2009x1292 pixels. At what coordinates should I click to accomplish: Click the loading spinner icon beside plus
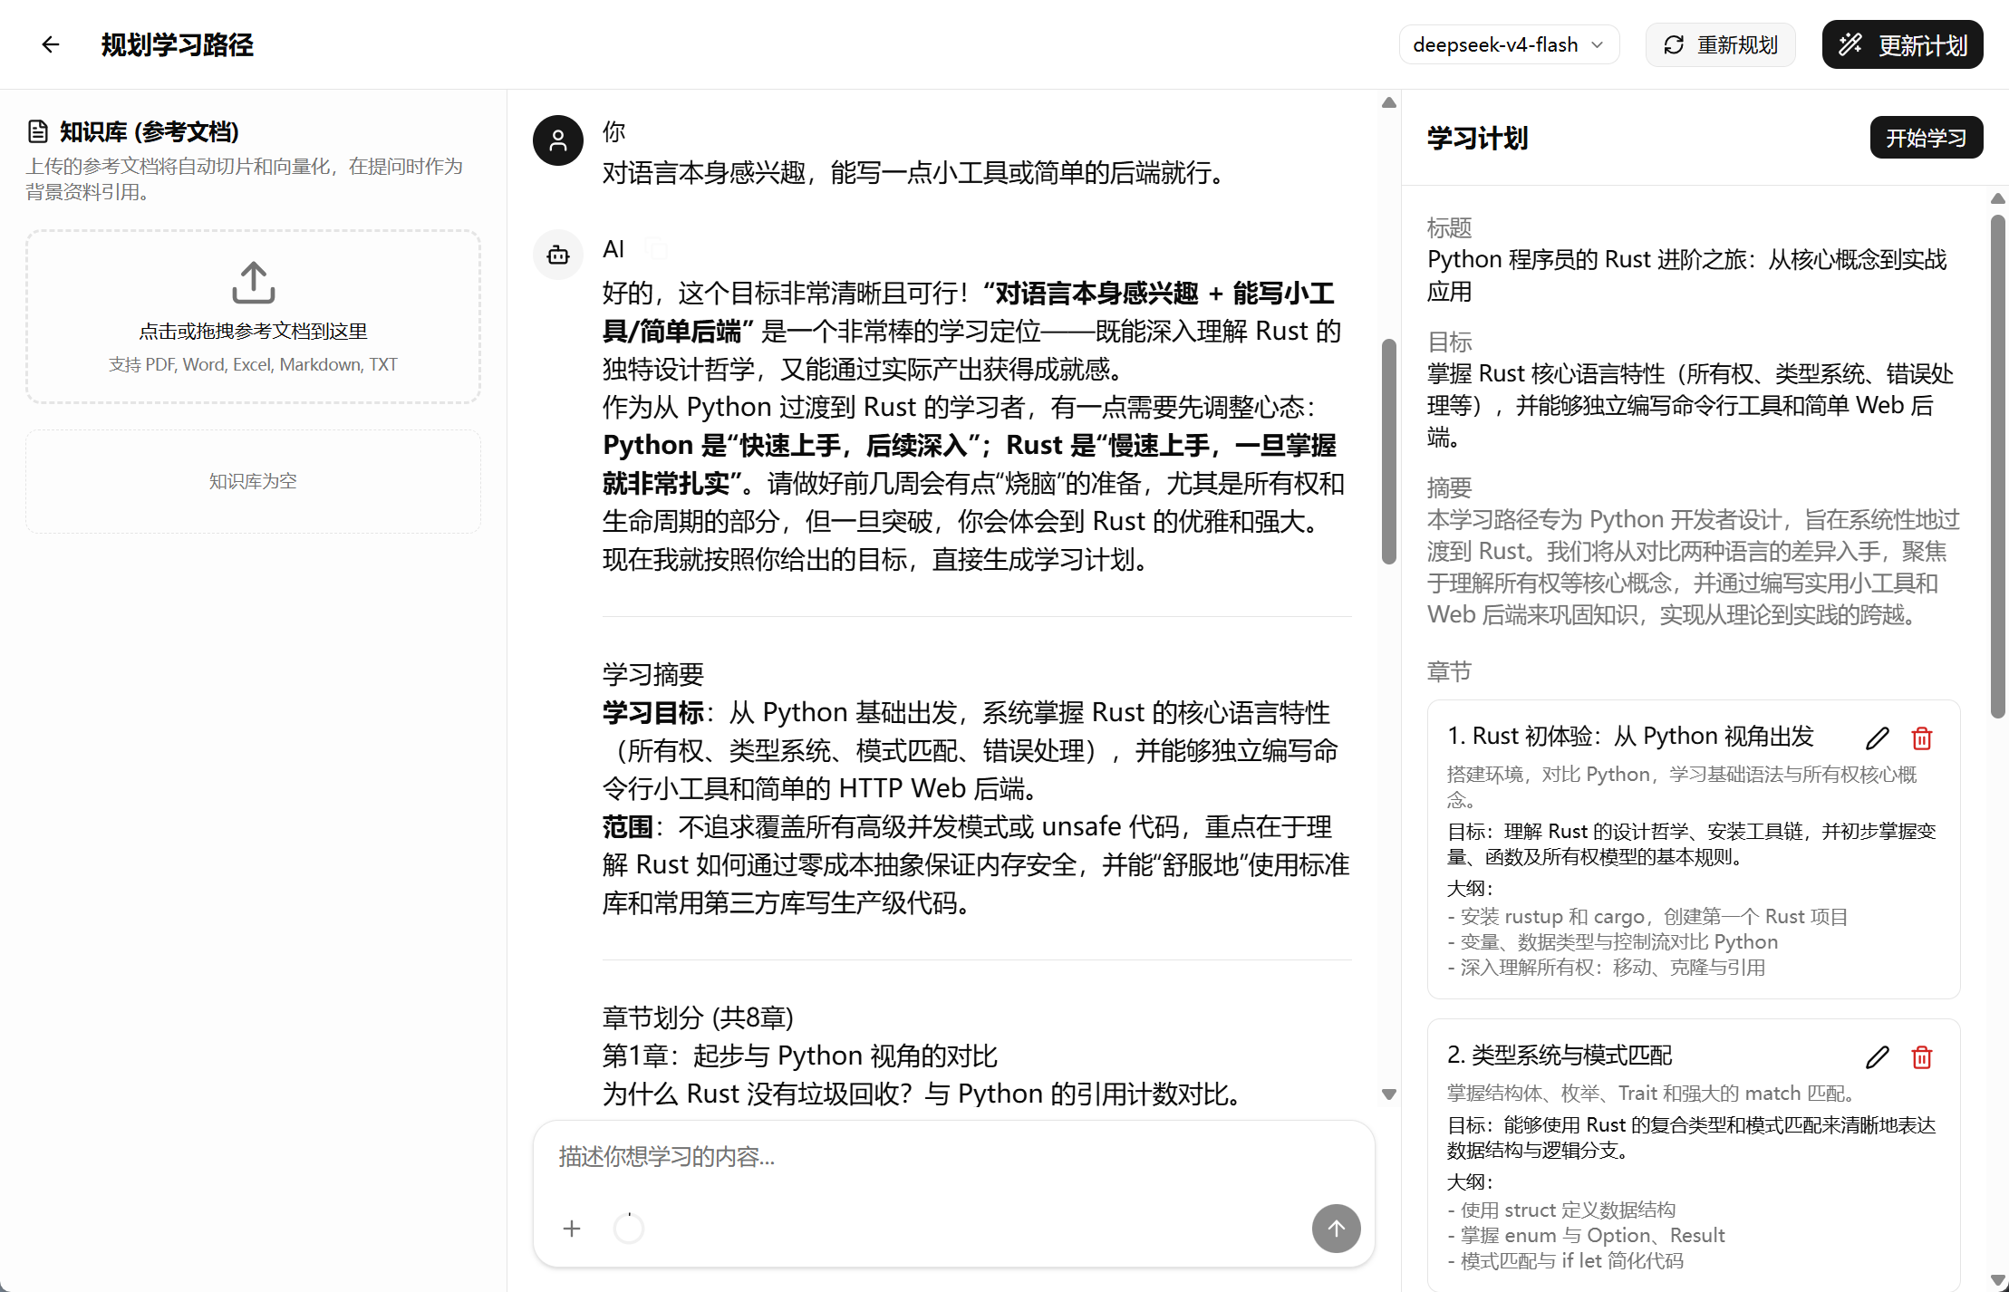pyautogui.click(x=629, y=1229)
